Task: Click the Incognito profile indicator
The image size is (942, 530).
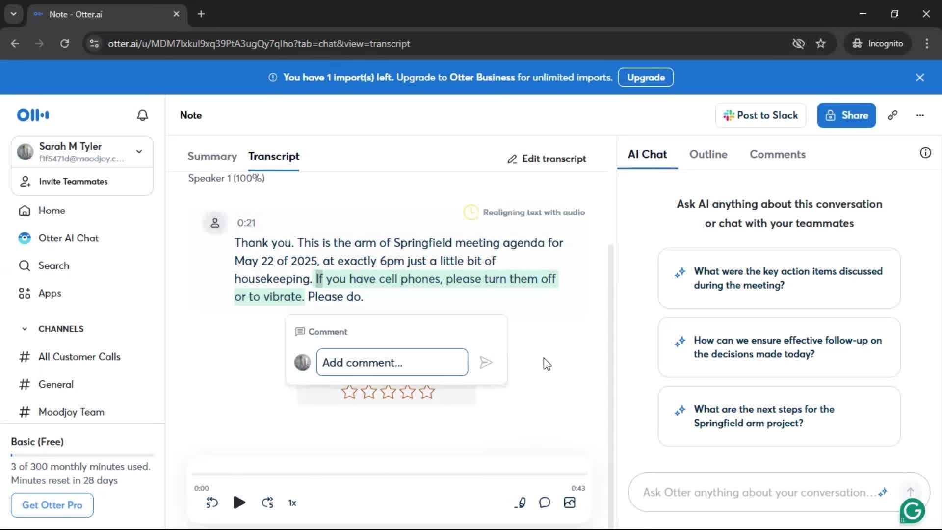Action: tap(878, 43)
